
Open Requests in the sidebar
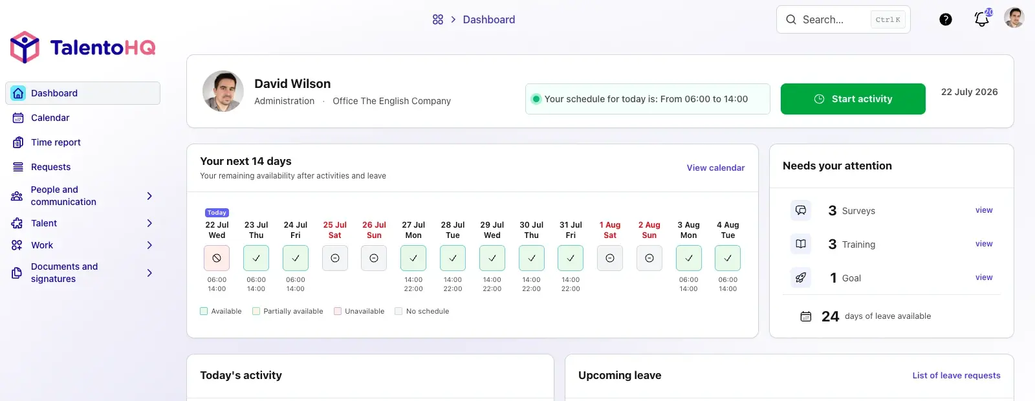(83, 167)
